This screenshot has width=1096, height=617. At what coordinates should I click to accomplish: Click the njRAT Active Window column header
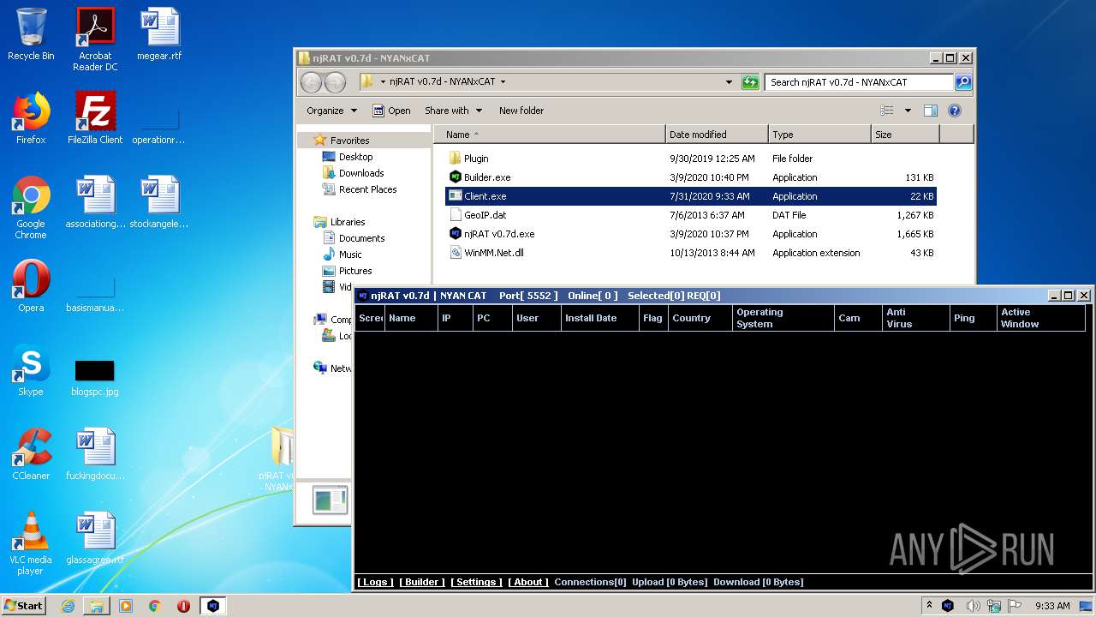click(1040, 318)
